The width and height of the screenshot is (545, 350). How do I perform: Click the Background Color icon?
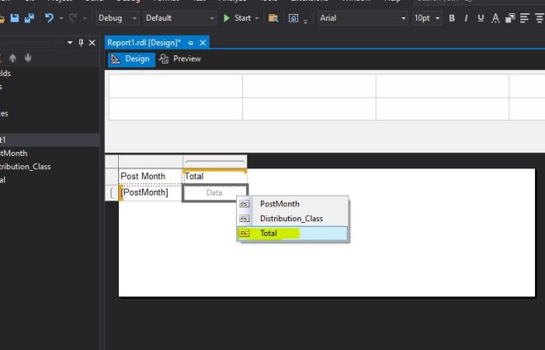pos(509,18)
